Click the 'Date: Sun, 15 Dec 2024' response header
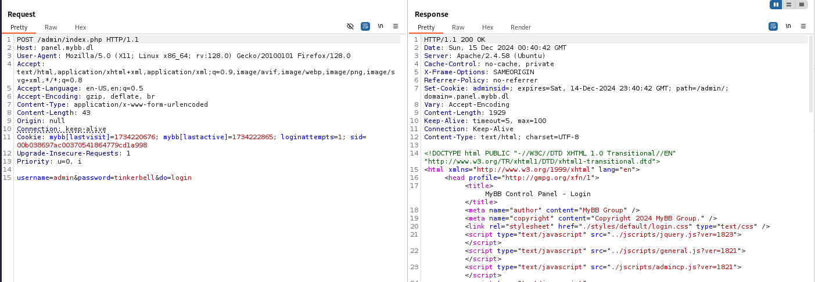Viewport: 815px width, 282px height. 495,48
